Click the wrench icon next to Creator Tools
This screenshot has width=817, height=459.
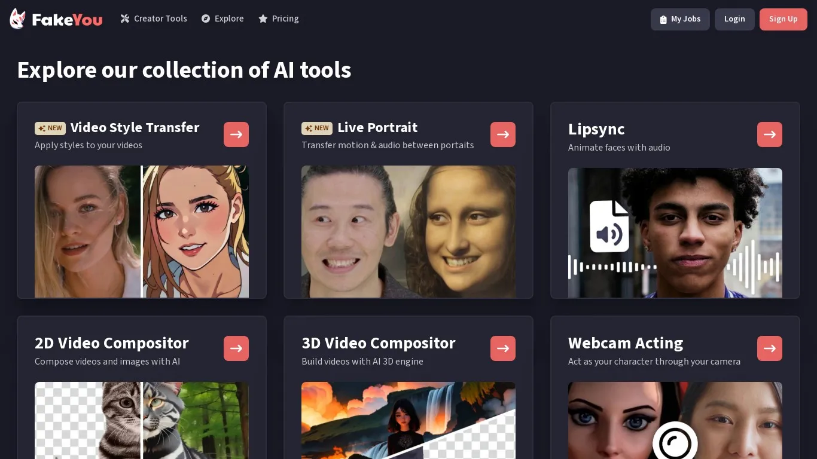[125, 19]
